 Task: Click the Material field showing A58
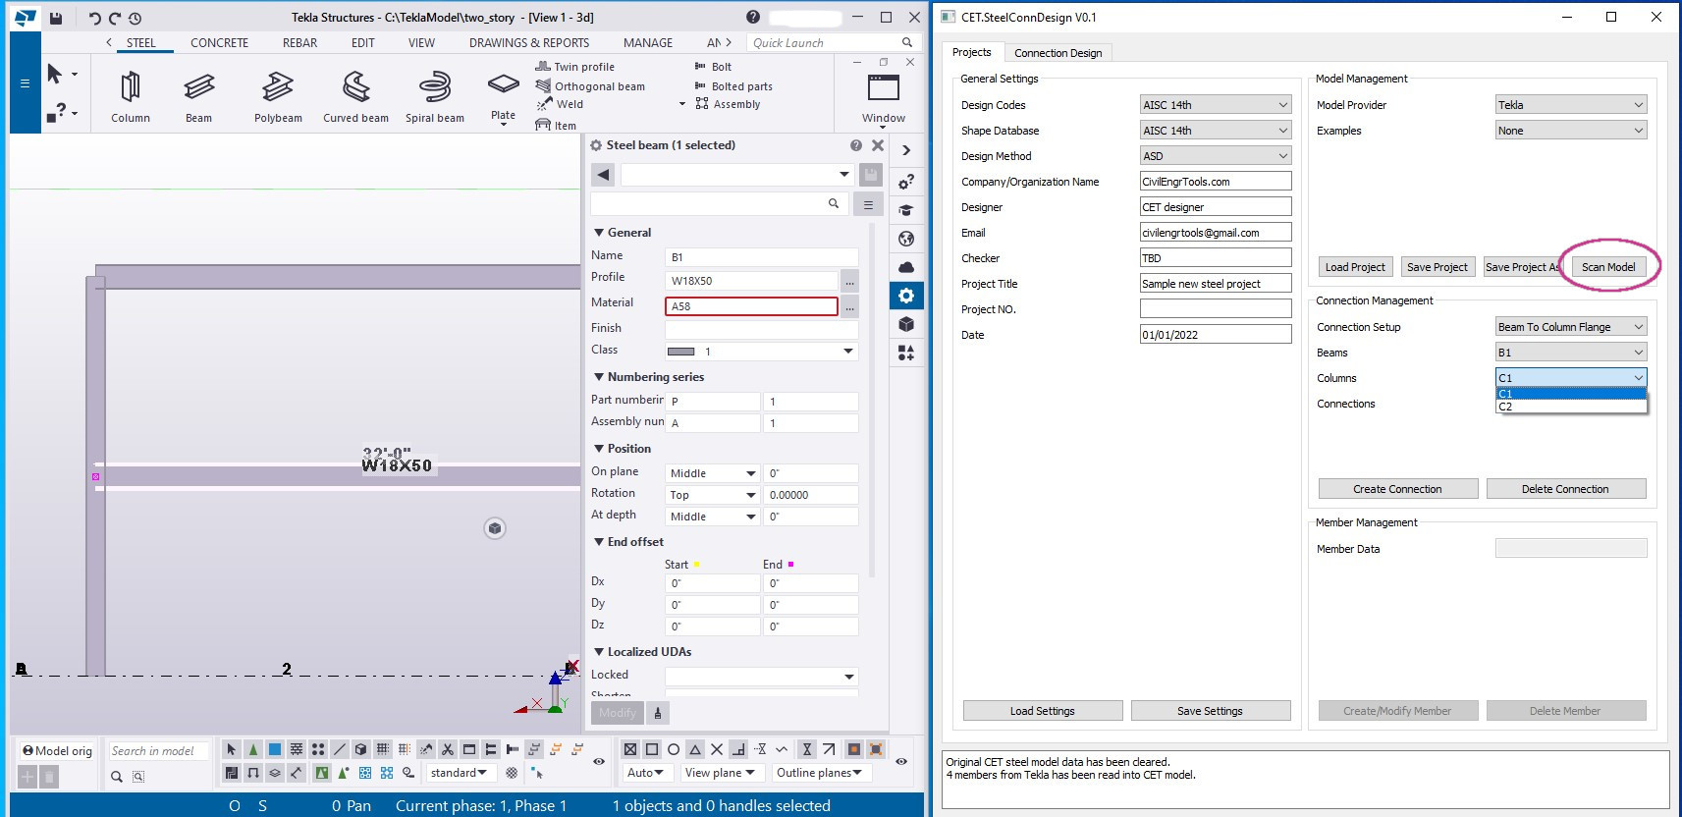[751, 306]
